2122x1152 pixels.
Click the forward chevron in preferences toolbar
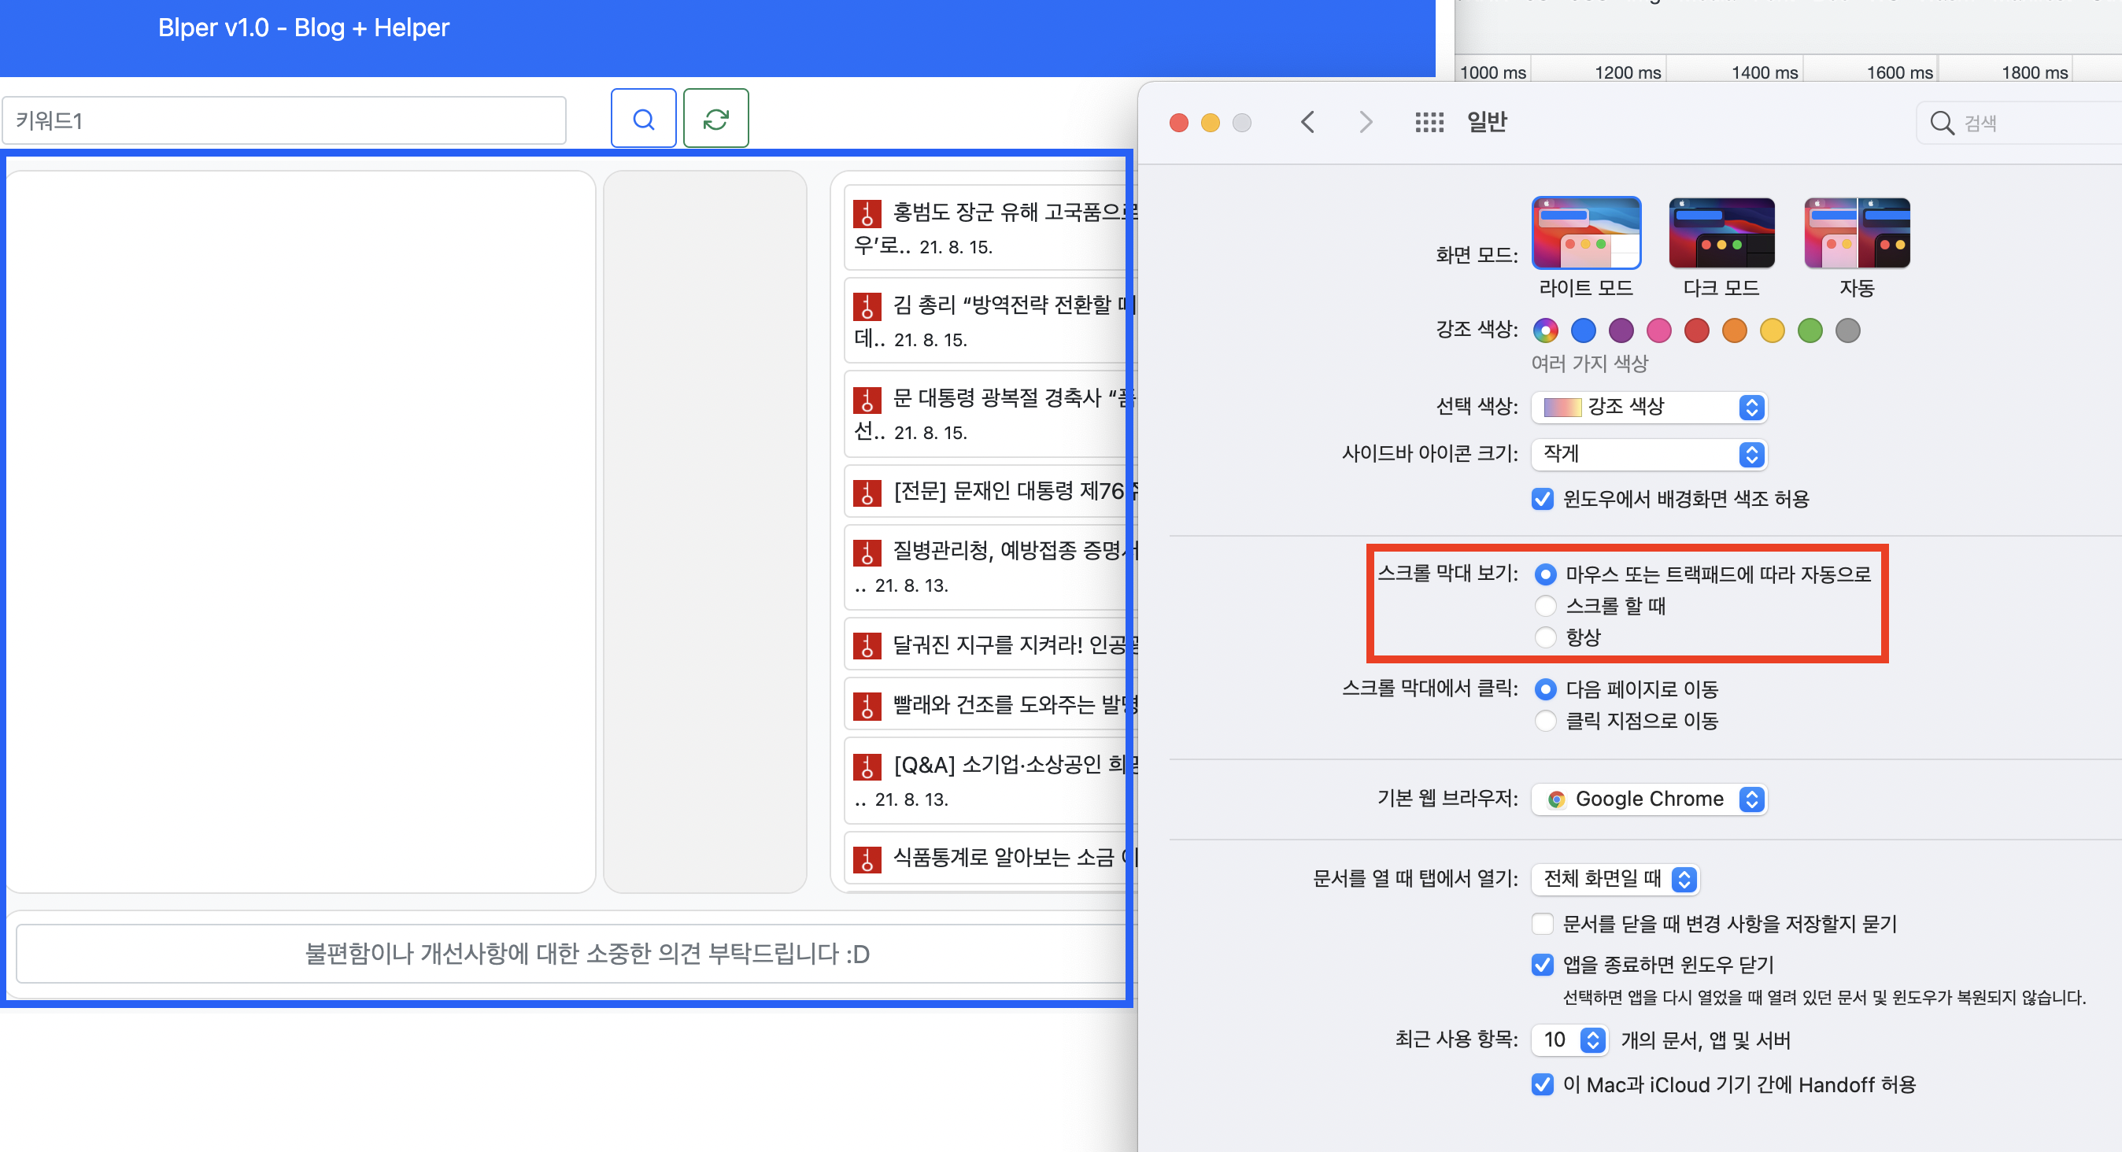tap(1365, 123)
